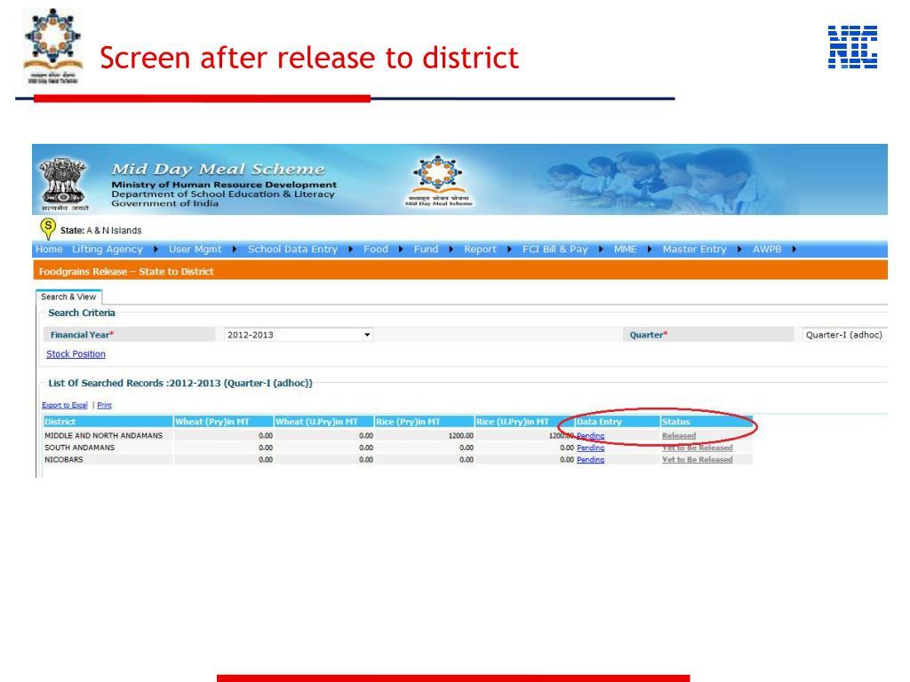Expand arrow next to Report
This screenshot has height=682, width=910.
[x=509, y=249]
